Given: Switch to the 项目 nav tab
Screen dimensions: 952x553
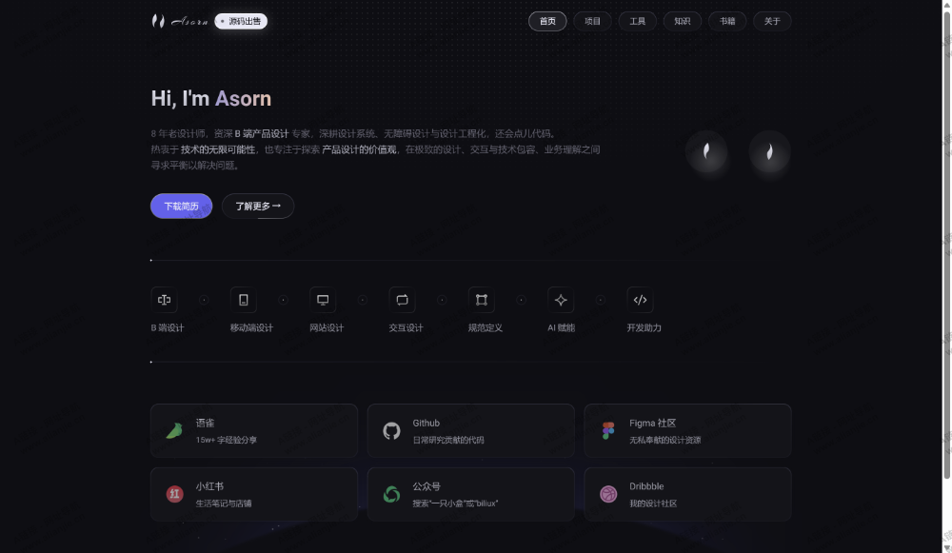Looking at the screenshot, I should (x=592, y=21).
